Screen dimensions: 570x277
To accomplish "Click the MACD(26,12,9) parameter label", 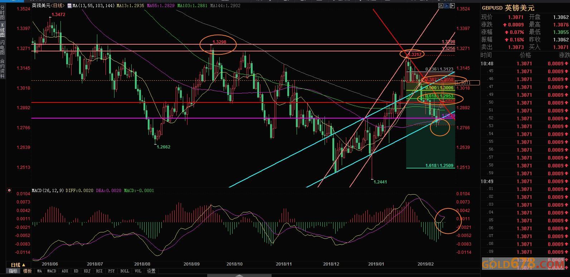I will (x=48, y=191).
